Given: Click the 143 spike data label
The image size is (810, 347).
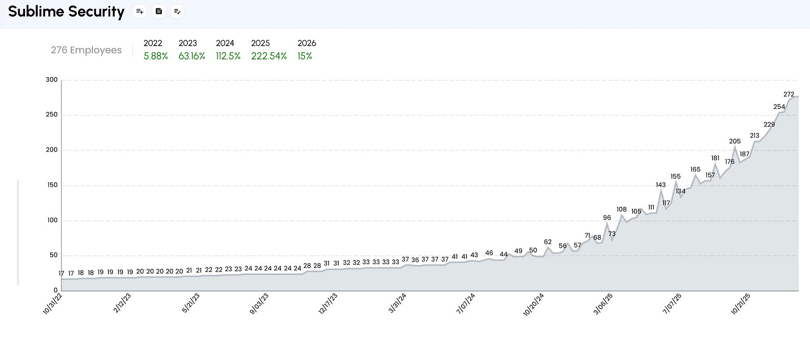Looking at the screenshot, I should [x=661, y=185].
